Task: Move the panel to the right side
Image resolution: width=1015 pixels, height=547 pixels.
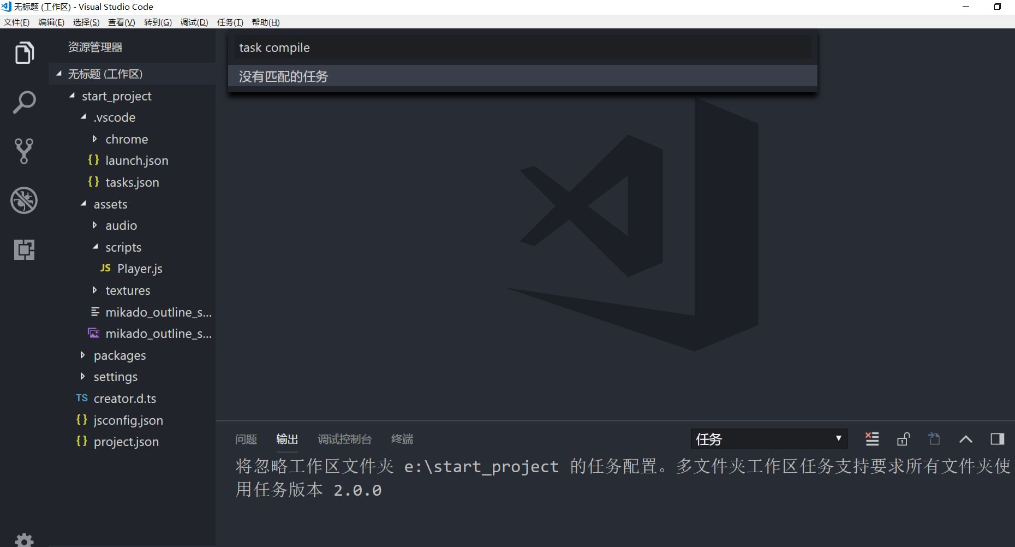Action: coord(998,439)
